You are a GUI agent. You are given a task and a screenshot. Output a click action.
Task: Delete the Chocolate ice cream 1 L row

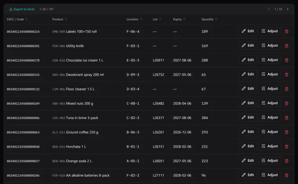coord(287,60)
